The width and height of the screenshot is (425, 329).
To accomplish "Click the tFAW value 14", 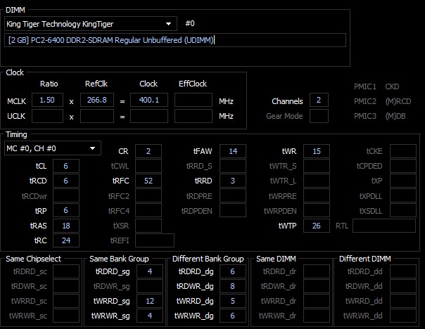I will click(x=233, y=151).
